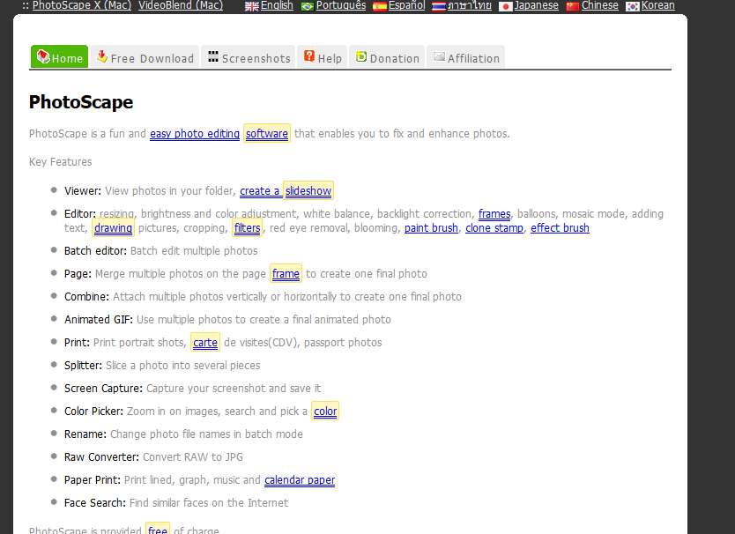This screenshot has width=735, height=534.
Task: Click the 'Rename:' feature label
Action: tap(85, 434)
